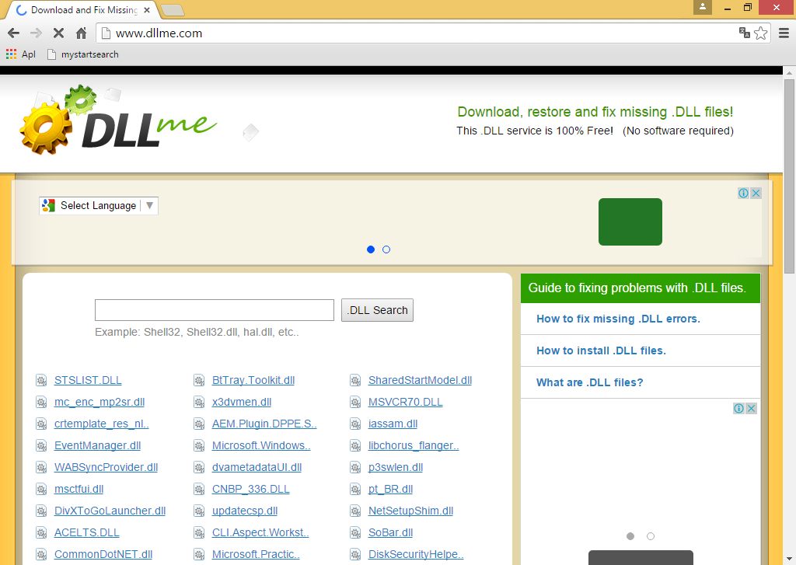Open the mystartsearch bookmark
796x565 pixels.
[x=82, y=54]
